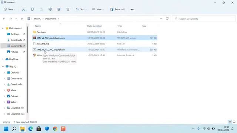237x133 pixels.
Task: Select KMS VL AIO_crackshash.com ZIP archive
Action: 95,38
